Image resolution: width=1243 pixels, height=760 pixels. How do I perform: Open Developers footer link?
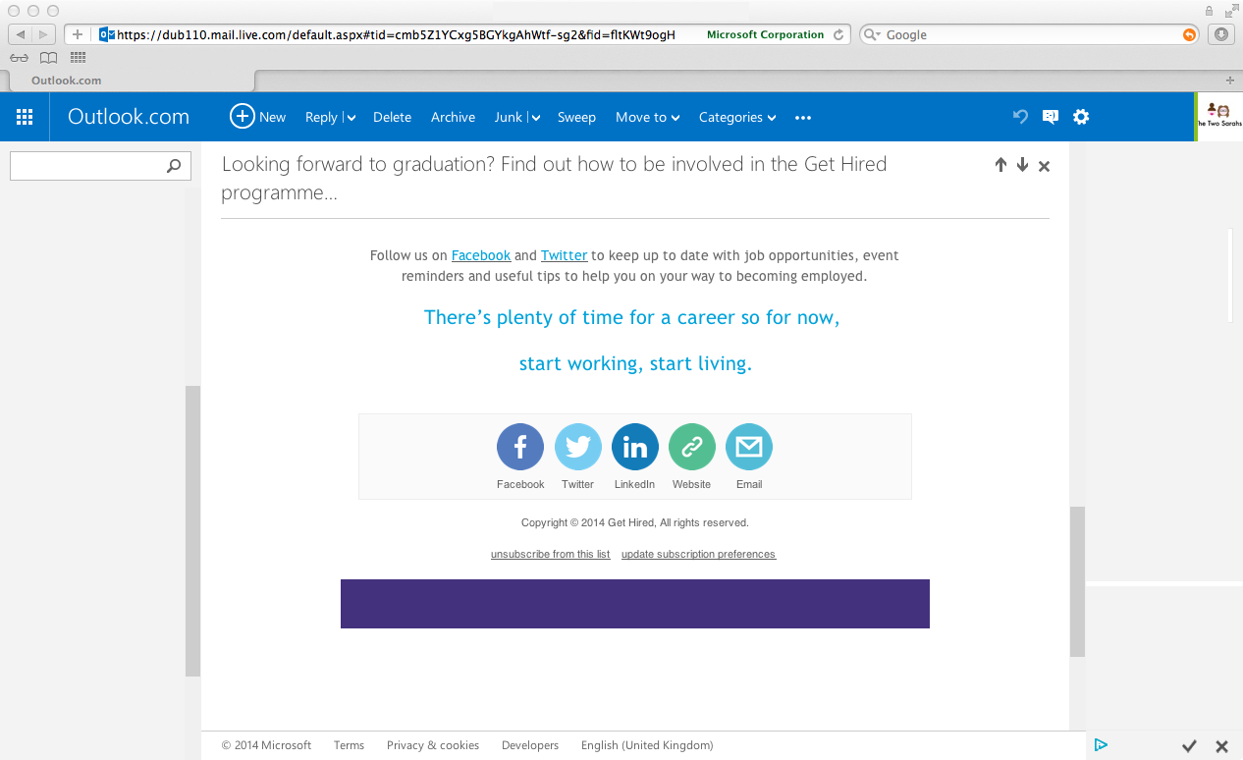[x=530, y=745]
